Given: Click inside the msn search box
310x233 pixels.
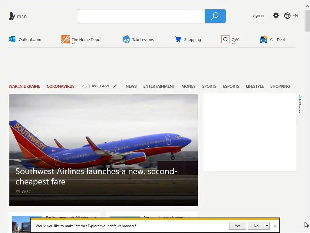Looking at the screenshot, I should pos(141,16).
